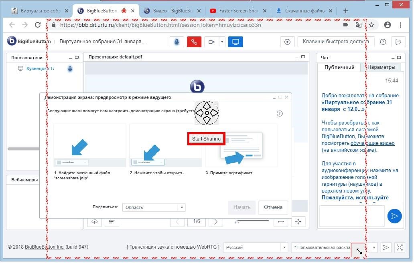414x263 pixels.
Task: Click the BigBlueButton logo at top left
Action: pos(28,41)
